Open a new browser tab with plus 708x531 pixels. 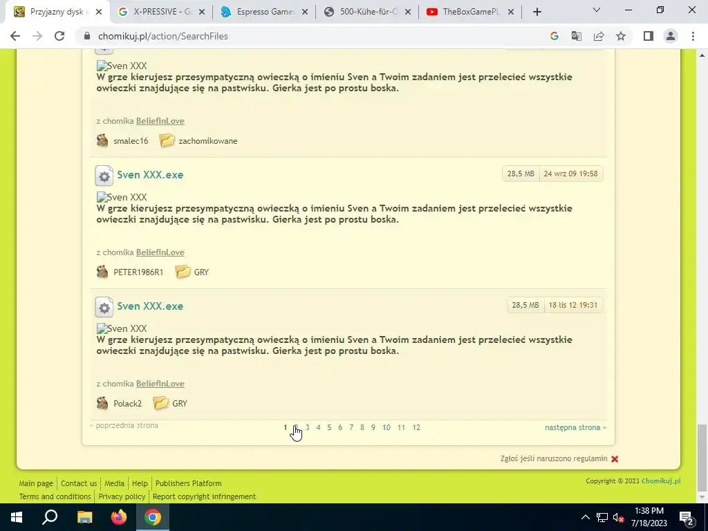pos(537,12)
